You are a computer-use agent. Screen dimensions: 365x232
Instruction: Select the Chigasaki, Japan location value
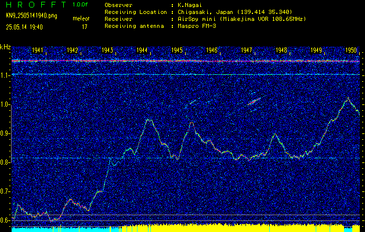click(x=234, y=12)
